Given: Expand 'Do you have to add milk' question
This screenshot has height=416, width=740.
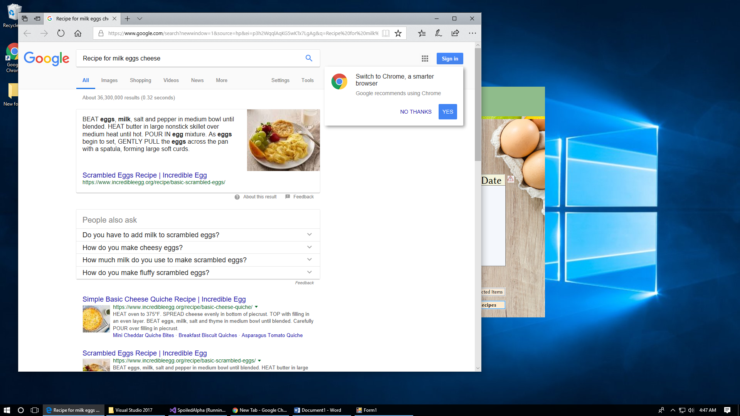Looking at the screenshot, I should tap(309, 235).
